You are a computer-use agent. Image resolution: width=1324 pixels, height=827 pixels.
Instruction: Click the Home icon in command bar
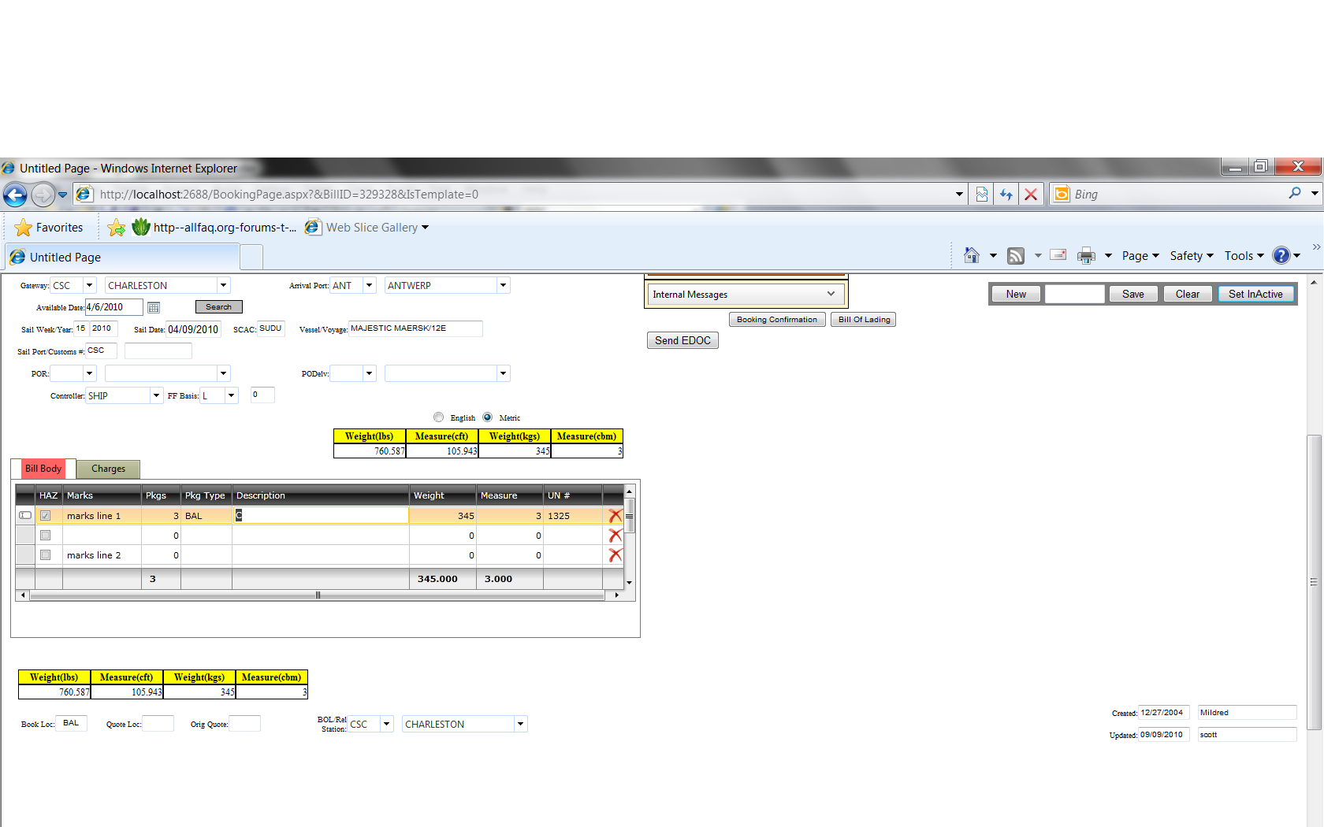pos(972,255)
